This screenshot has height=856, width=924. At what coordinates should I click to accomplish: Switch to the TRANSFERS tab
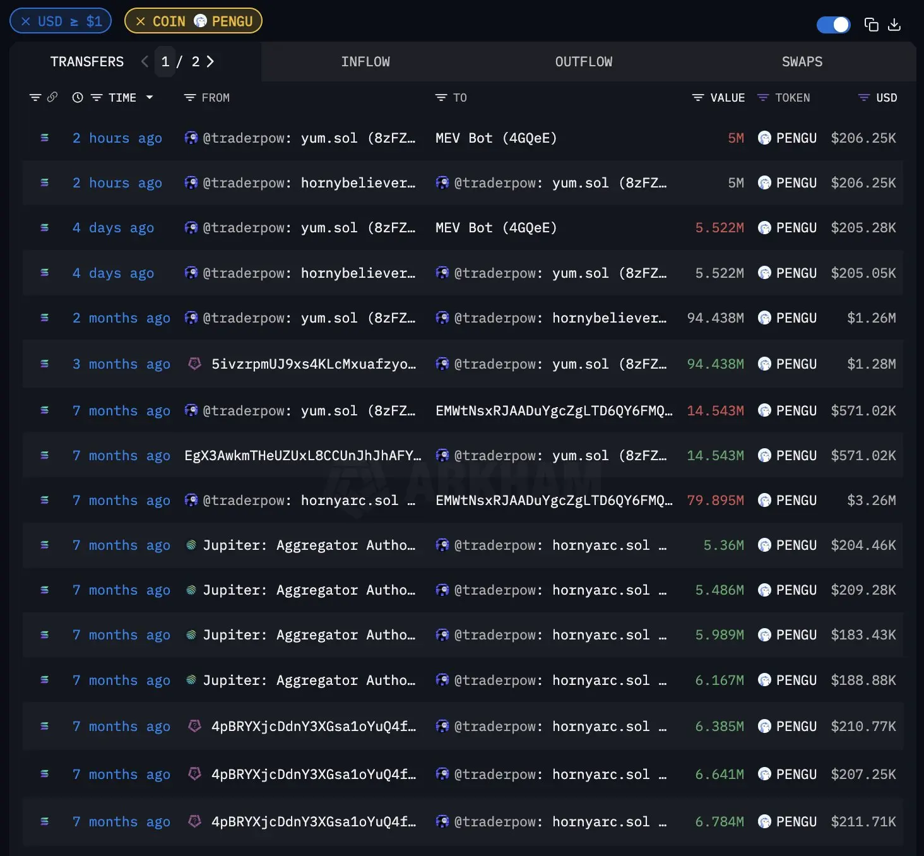click(87, 62)
